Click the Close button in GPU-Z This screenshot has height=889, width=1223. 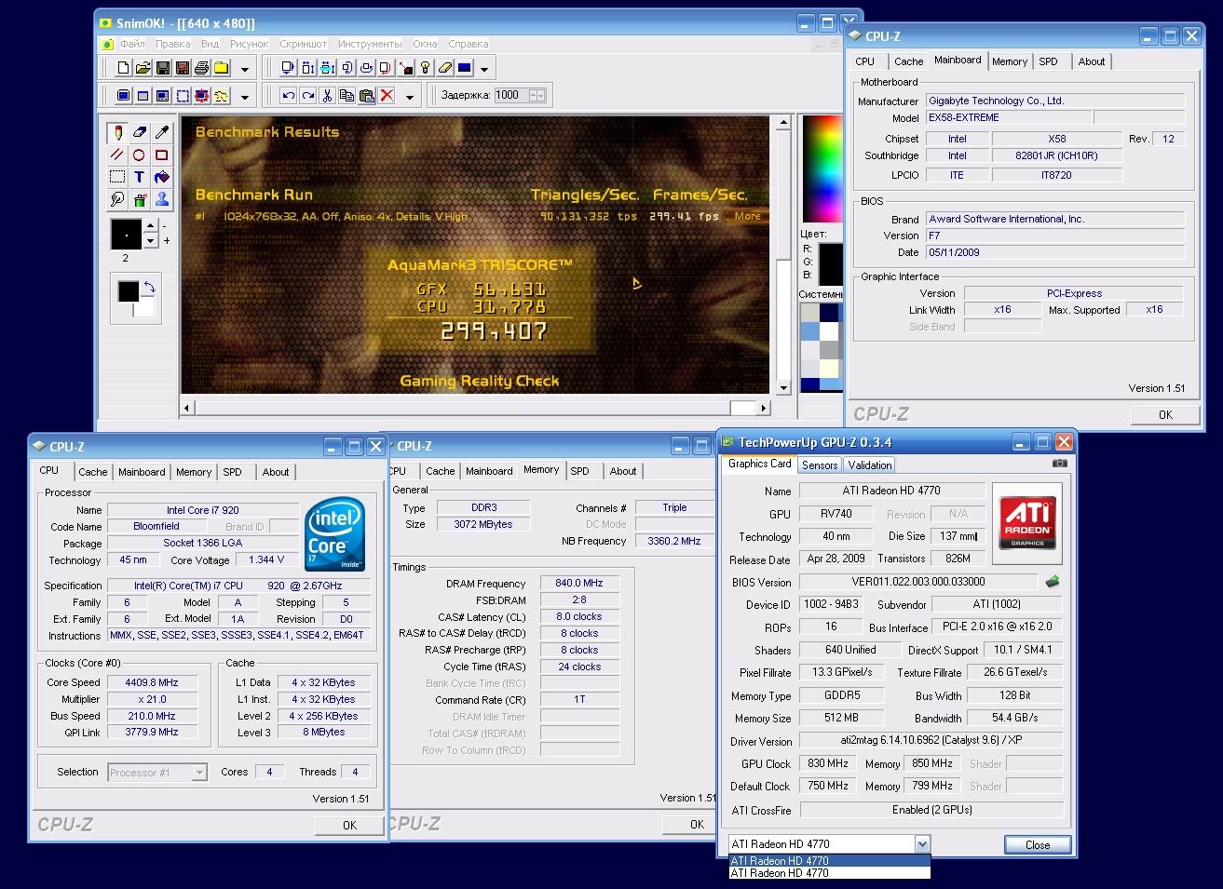click(1038, 844)
